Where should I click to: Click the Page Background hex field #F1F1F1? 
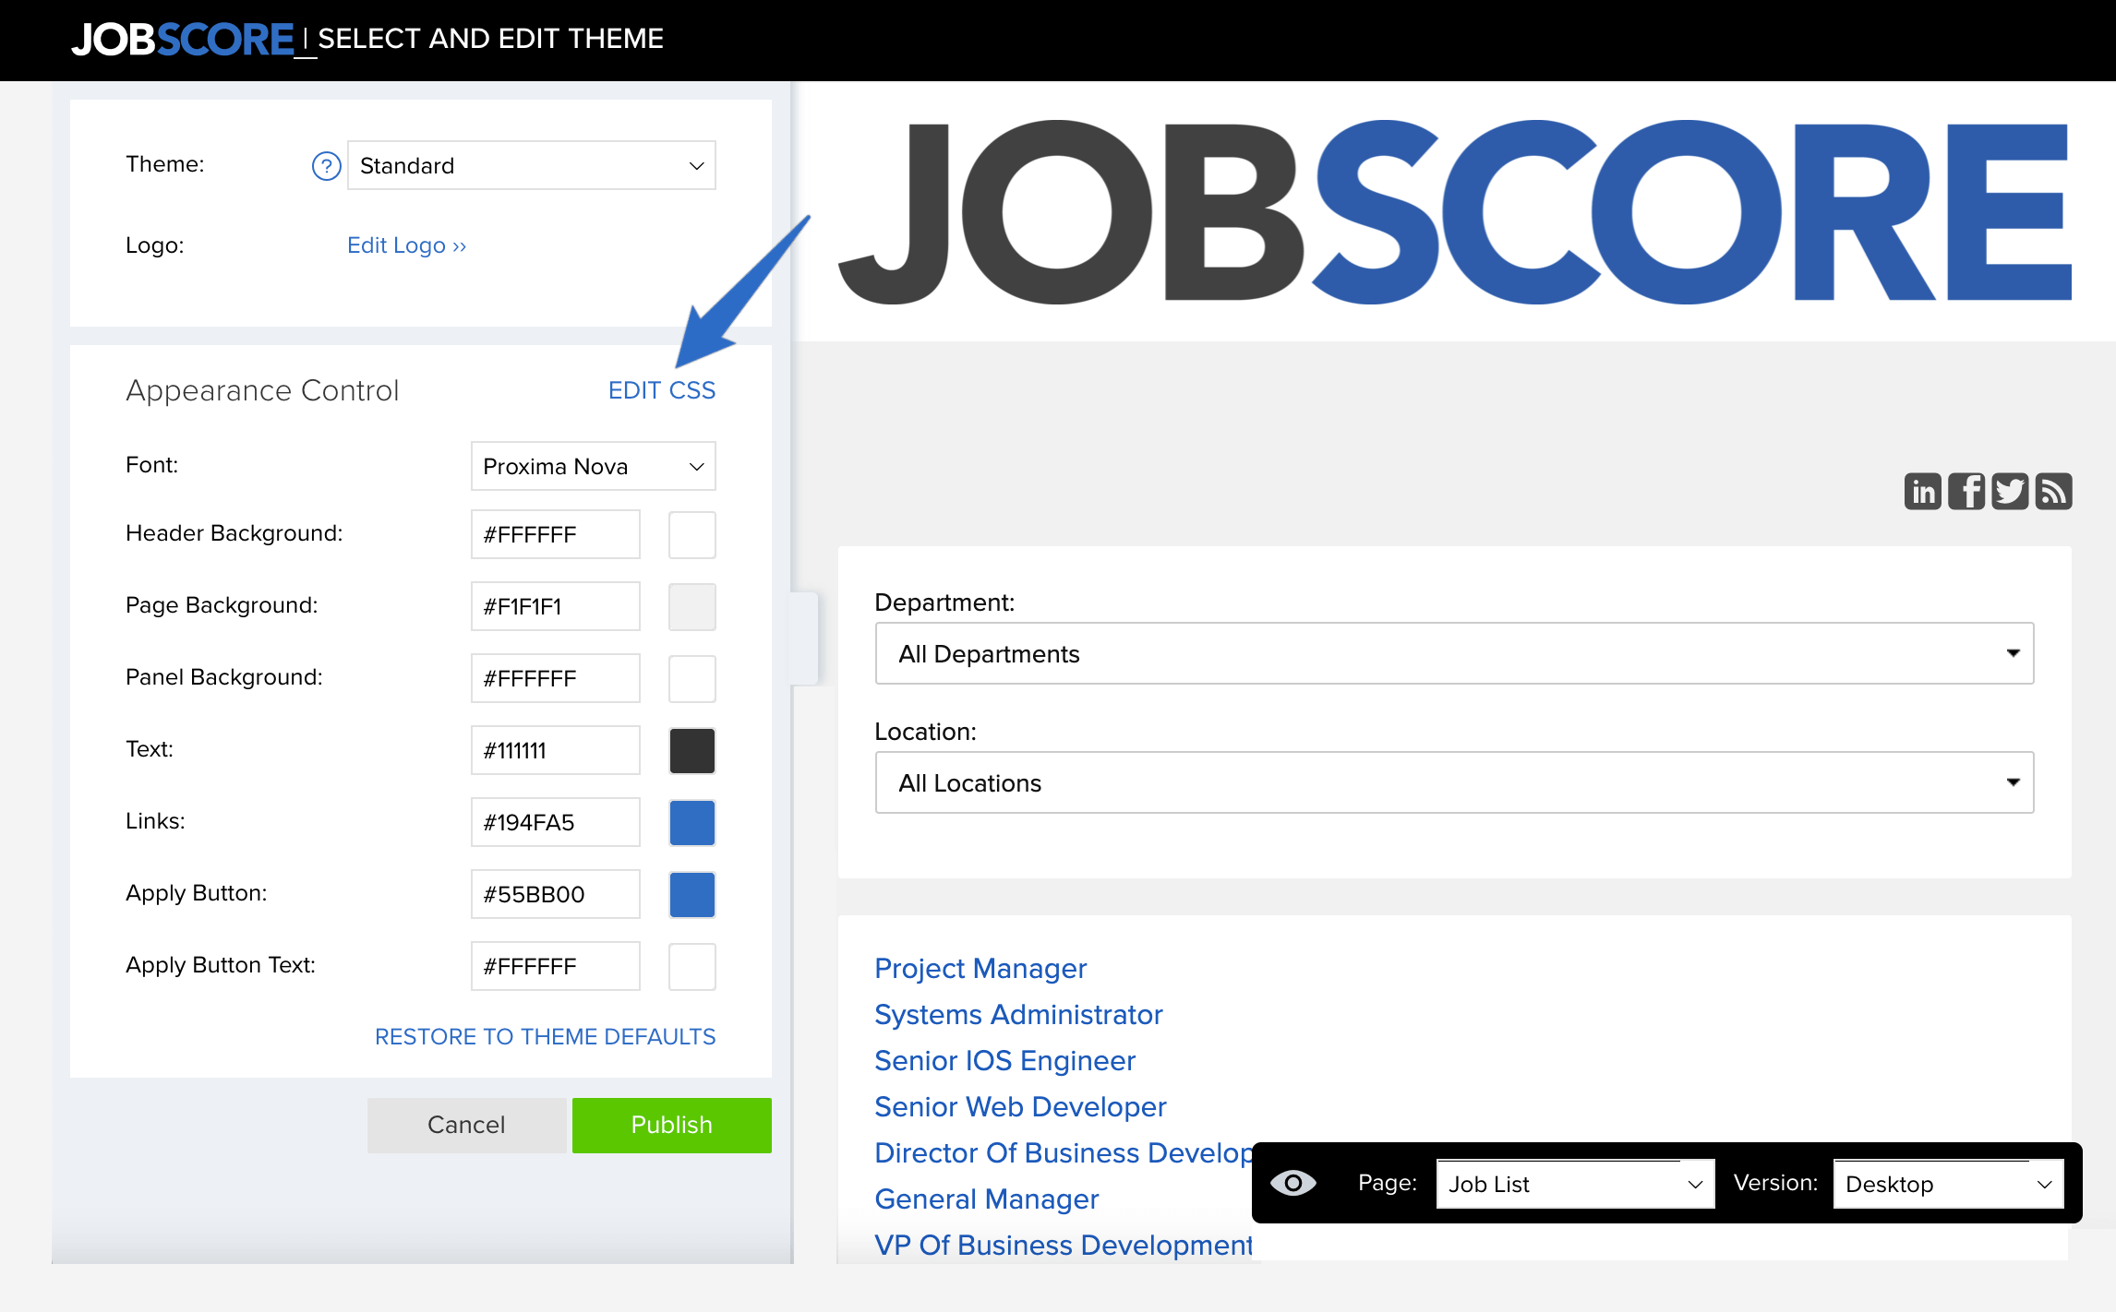(x=556, y=606)
